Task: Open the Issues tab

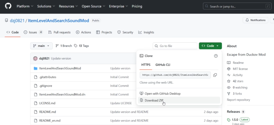Action: click(x=33, y=32)
